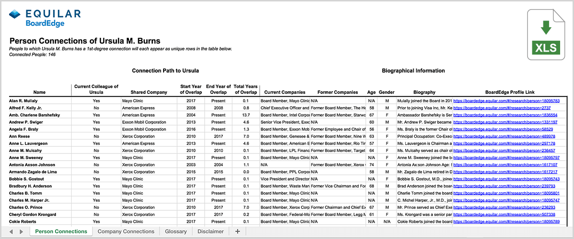Open Anne M. Mulcahy's profile link
This screenshot has height=239, width=574.
pyautogui.click(x=504, y=151)
